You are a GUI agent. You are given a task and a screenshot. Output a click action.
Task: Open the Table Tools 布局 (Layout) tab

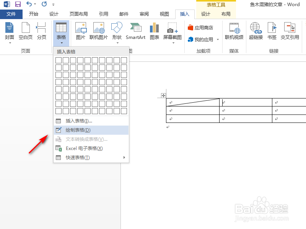pos(226,14)
